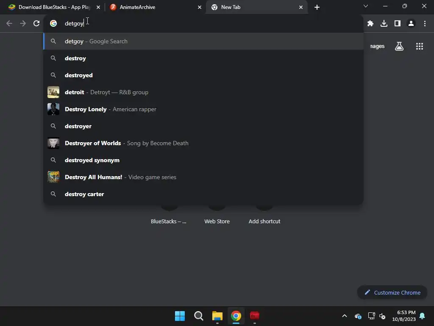
Task: Expand the tab search chevron
Action: (366, 6)
